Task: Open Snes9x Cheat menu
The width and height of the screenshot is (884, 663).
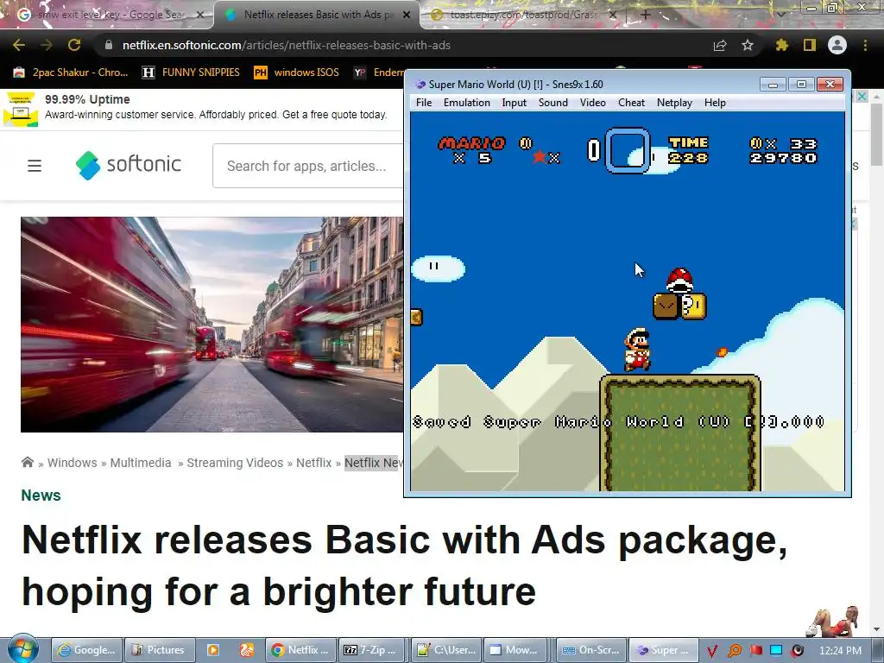Action: (x=631, y=103)
